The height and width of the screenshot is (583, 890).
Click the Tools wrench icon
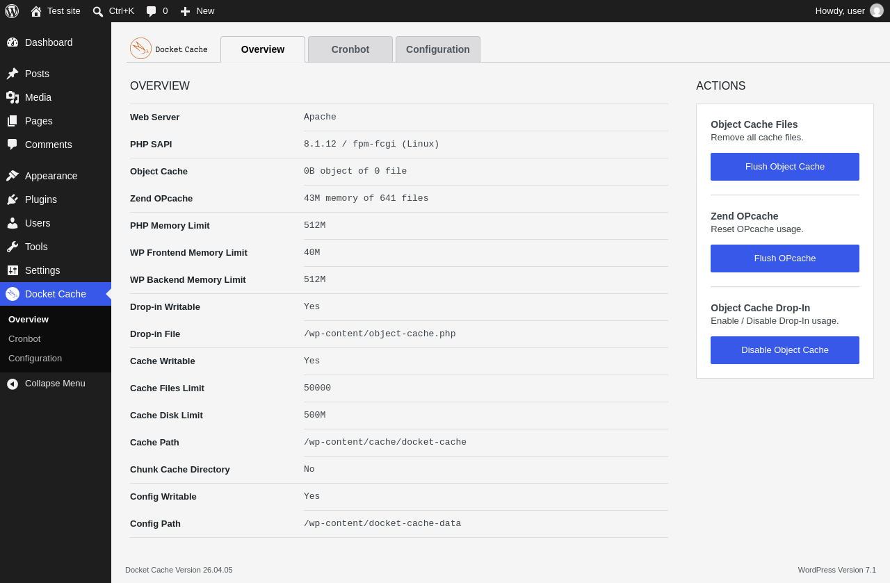[13, 247]
